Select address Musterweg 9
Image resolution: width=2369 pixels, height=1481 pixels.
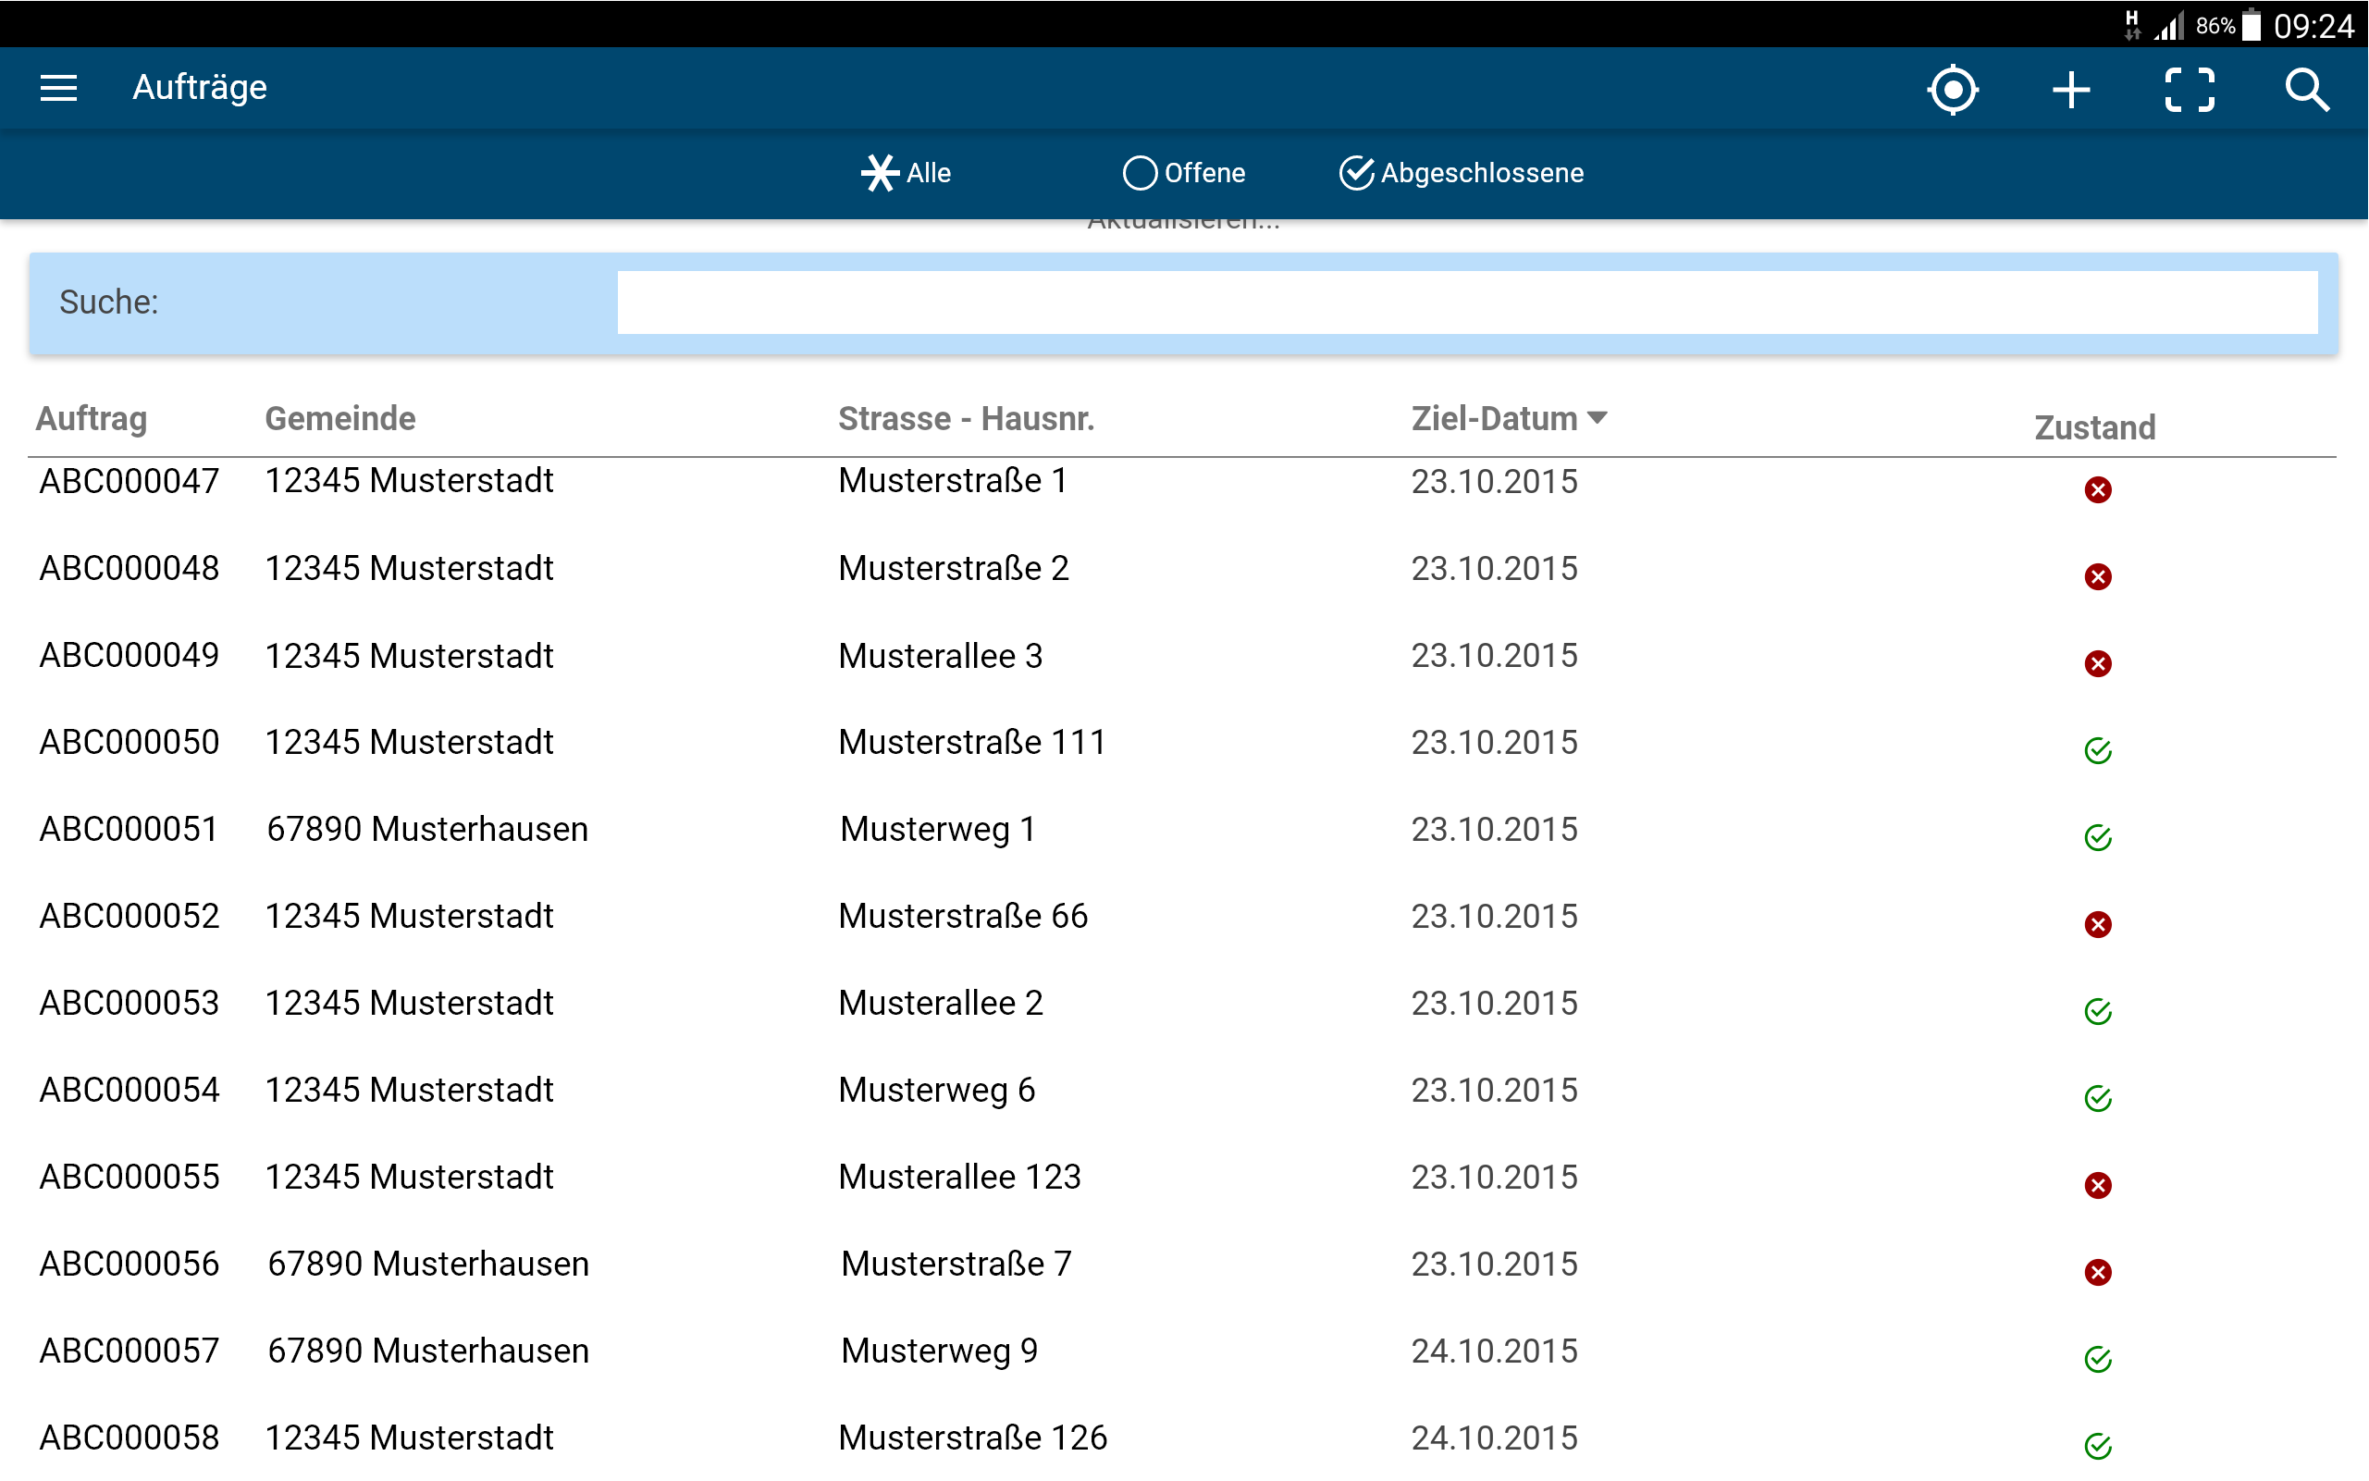940,1351
